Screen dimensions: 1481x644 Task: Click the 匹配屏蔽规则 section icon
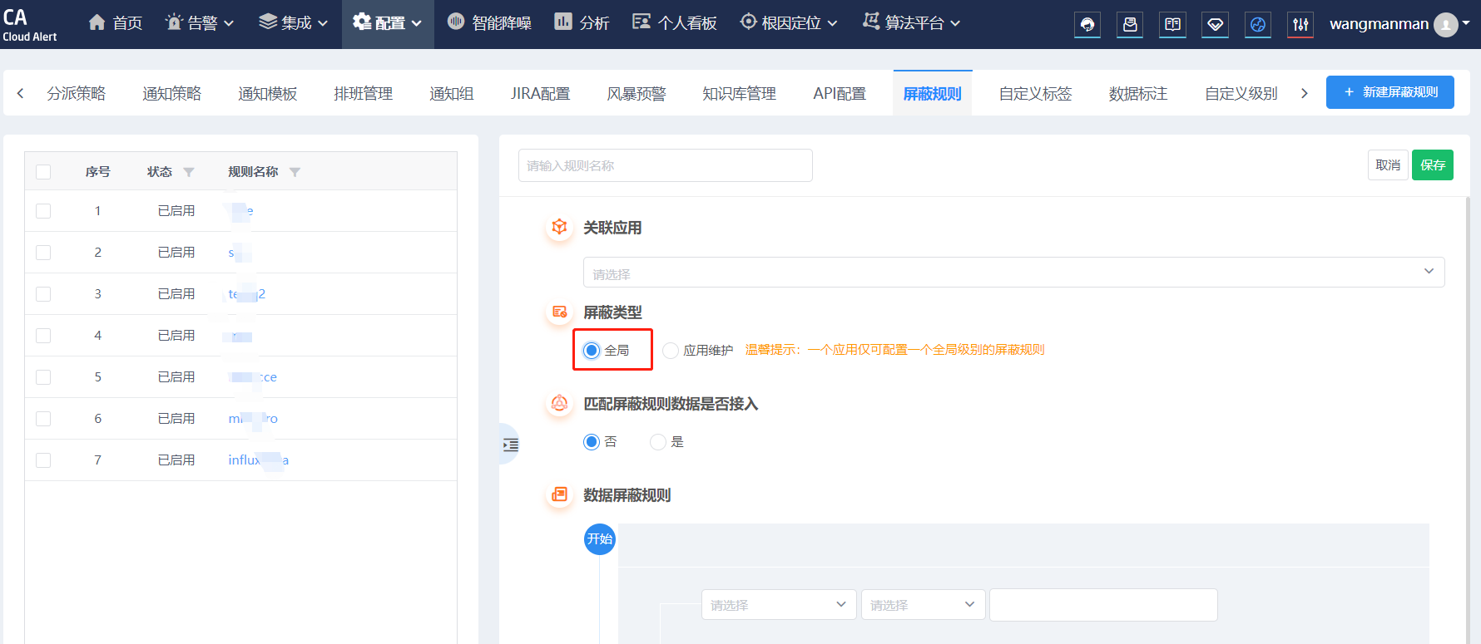560,403
